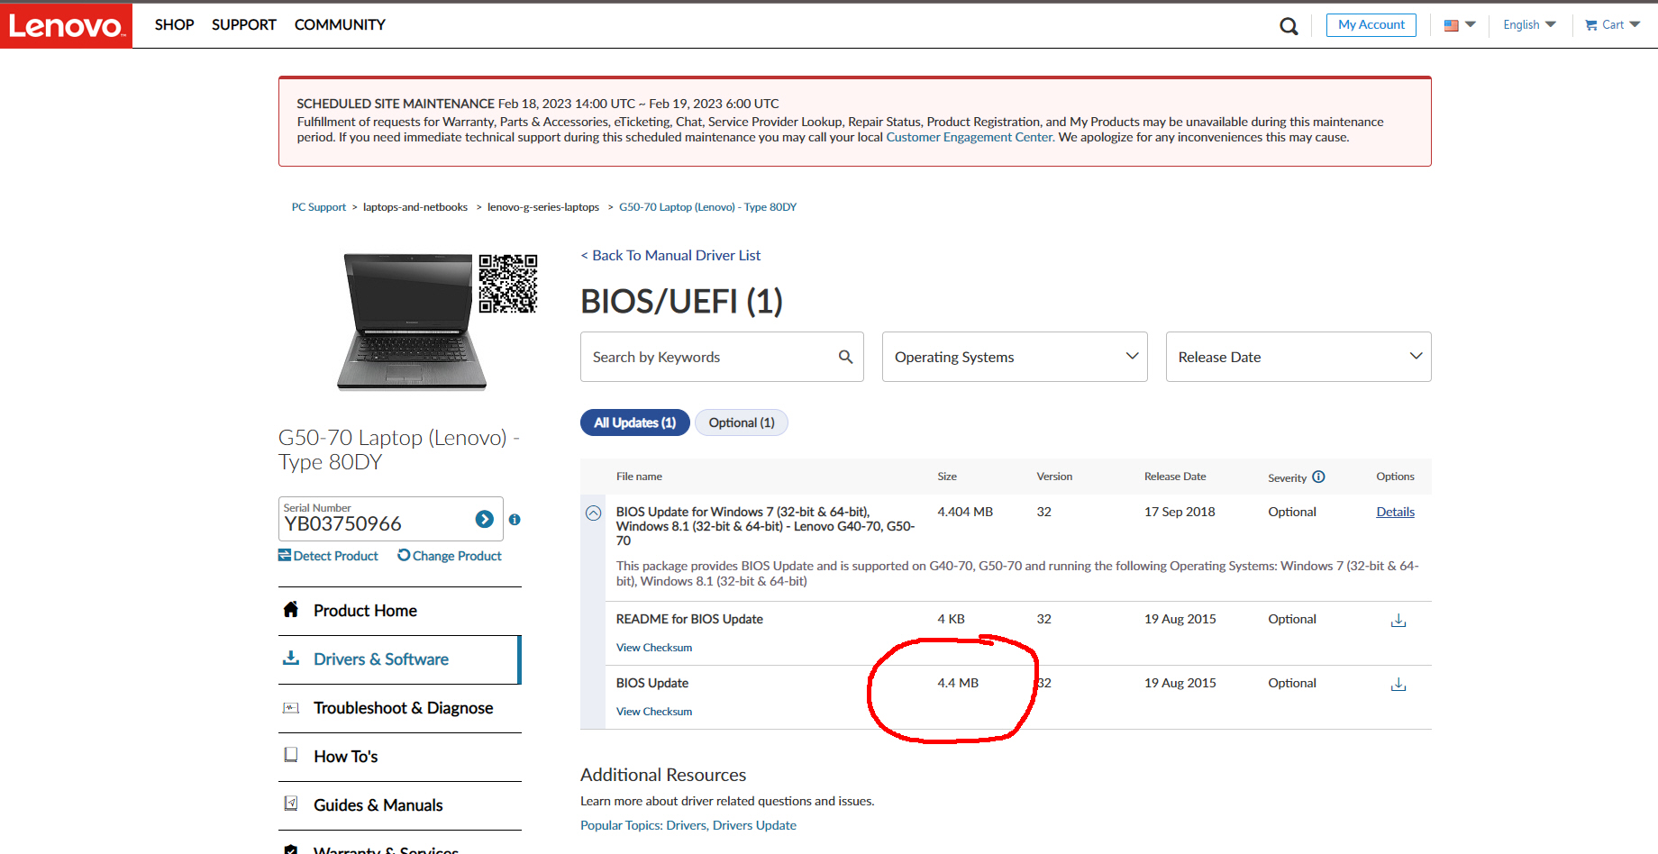Click the '17 Sep 2018' release date
The height and width of the screenshot is (854, 1658).
(1180, 512)
